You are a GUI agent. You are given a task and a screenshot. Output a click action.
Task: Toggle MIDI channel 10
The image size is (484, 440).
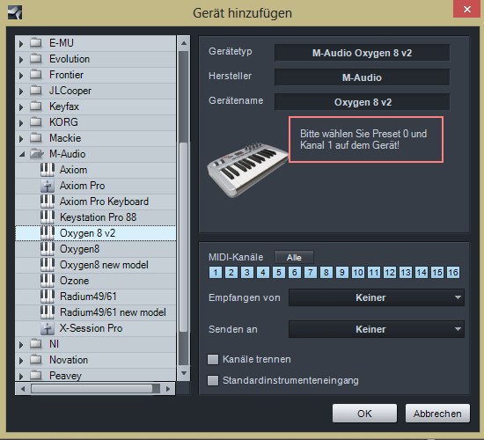click(358, 272)
